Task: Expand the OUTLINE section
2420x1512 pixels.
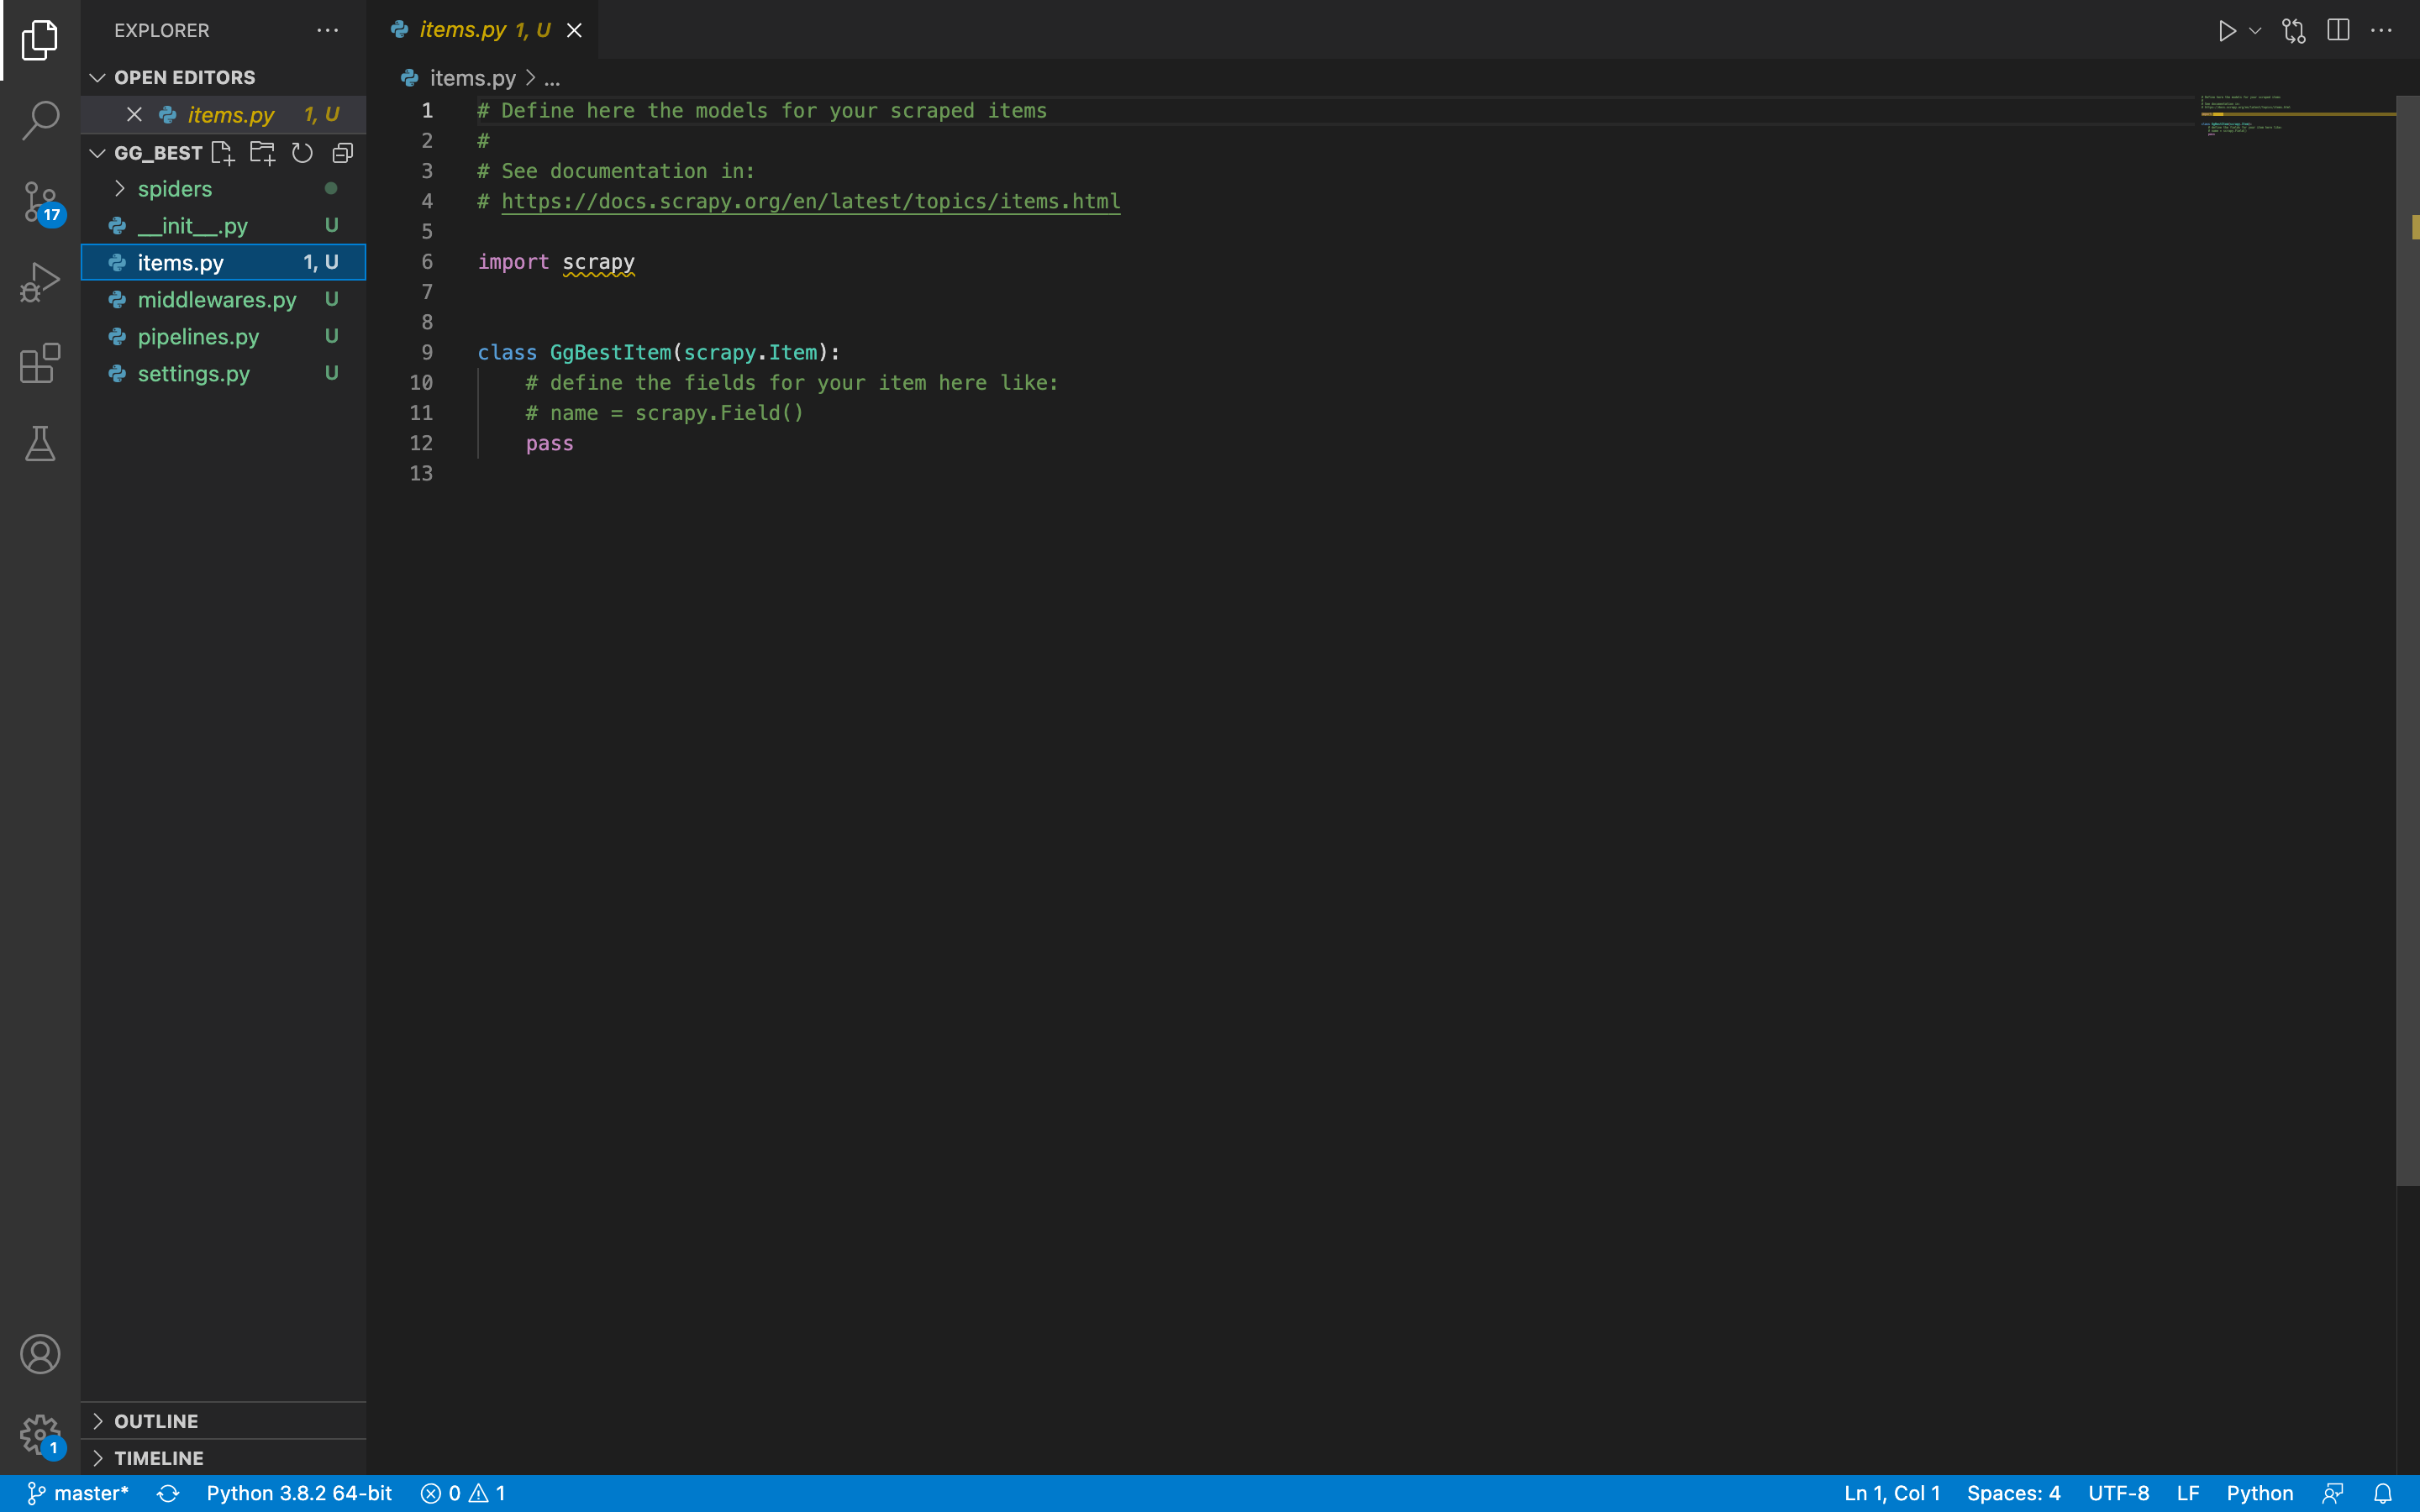Action: (223, 1421)
